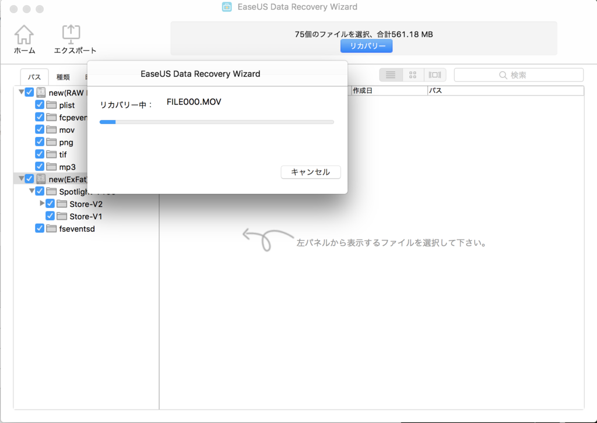The height and width of the screenshot is (423, 597).
Task: Click the Store-V1 folder icon
Action: point(62,216)
